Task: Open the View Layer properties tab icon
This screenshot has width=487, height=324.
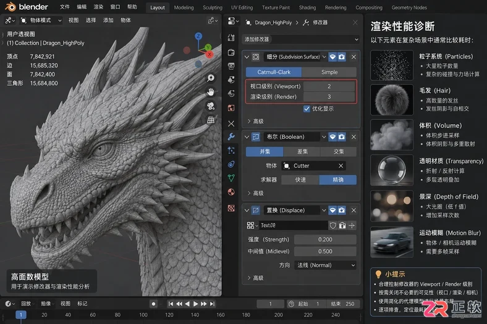Action: pyautogui.click(x=231, y=80)
